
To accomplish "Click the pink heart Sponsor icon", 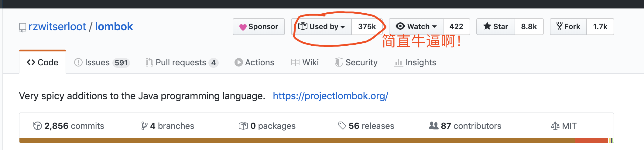I will pyautogui.click(x=243, y=27).
